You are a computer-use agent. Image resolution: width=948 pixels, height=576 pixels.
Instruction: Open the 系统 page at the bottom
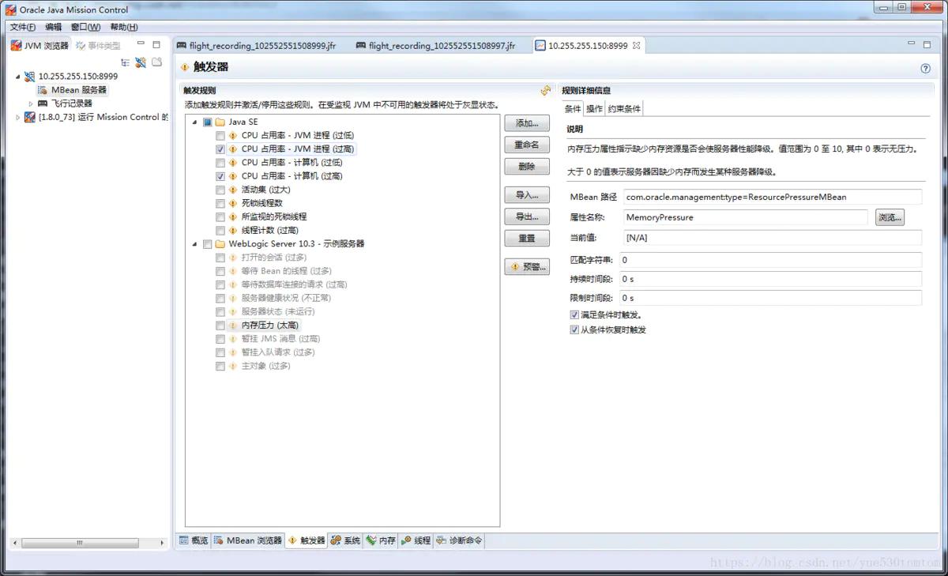[x=346, y=540]
